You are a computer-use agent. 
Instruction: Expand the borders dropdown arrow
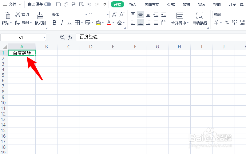pos(82,23)
